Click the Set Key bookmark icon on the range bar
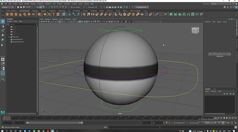Image resolution: width=238 pixels, height=132 pixels. click(x=166, y=123)
